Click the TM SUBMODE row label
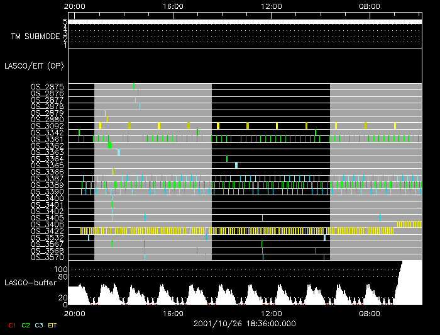440x335 pixels. (x=35, y=37)
